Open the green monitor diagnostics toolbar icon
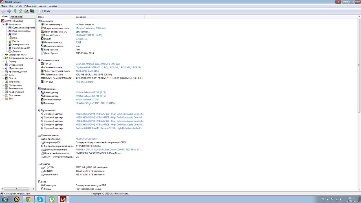This screenshot has height=203, width=361. (x=32, y=11)
